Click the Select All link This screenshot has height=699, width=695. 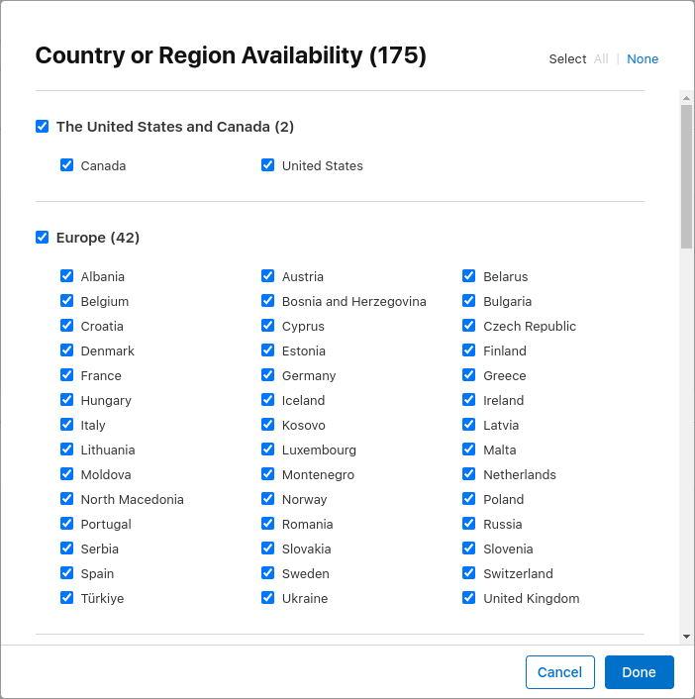click(601, 59)
